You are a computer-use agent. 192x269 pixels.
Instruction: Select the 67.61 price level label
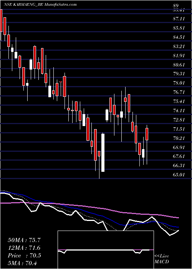[x=179, y=157]
